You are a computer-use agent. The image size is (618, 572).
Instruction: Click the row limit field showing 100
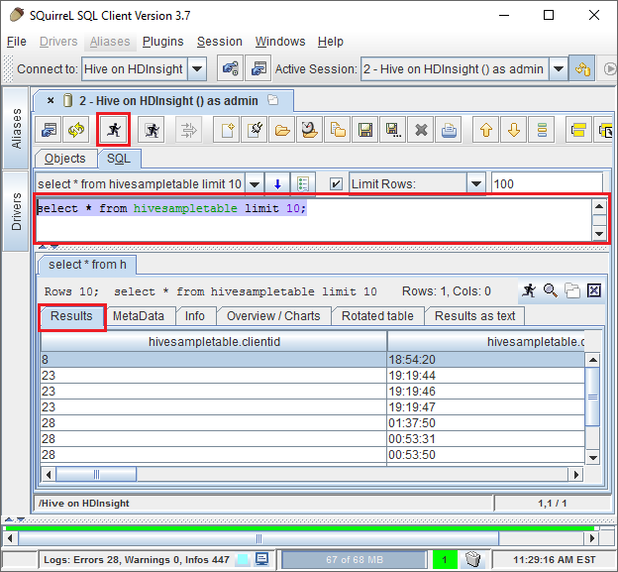point(546,184)
